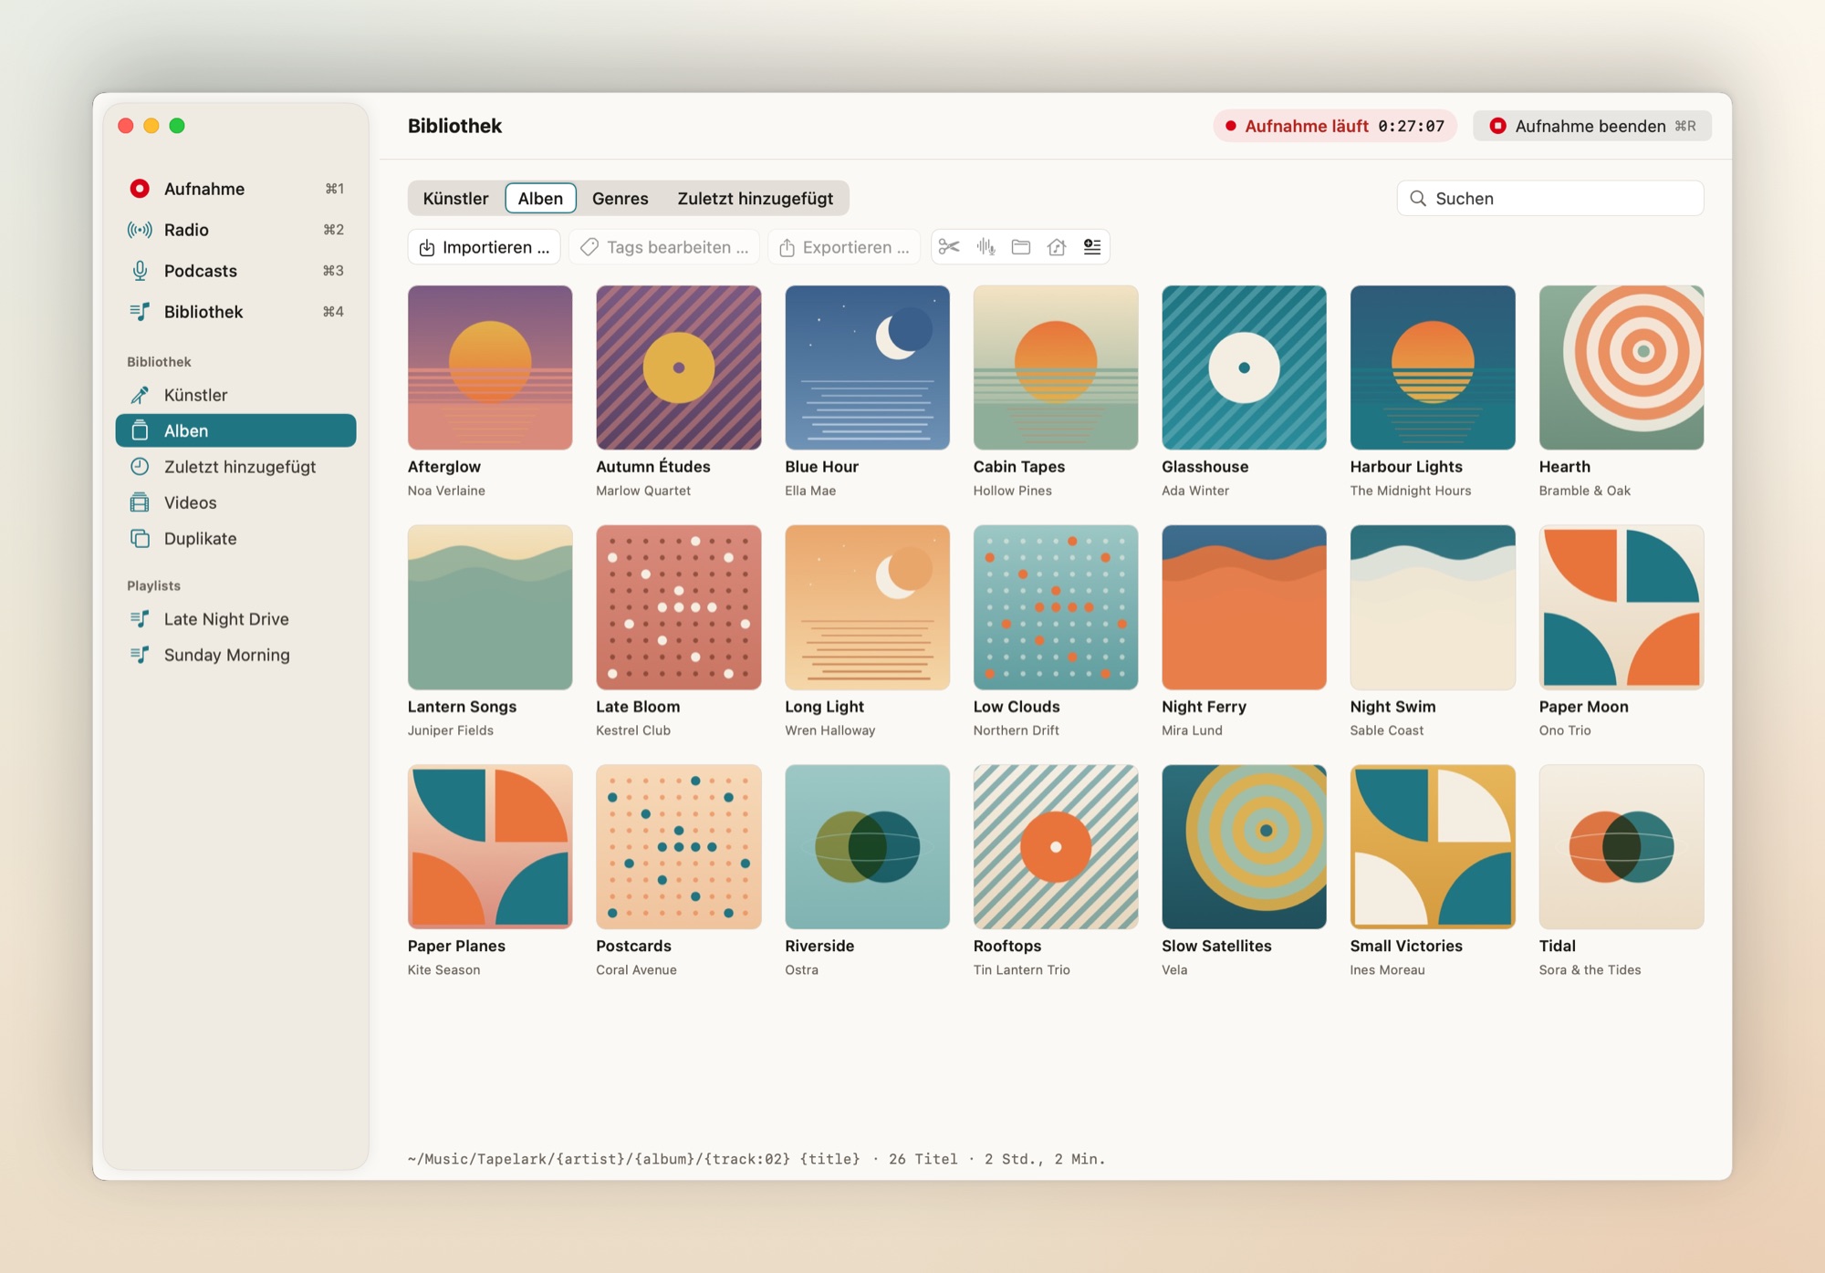
Task: Click the Aufnahme läuft status indicator
Action: click(x=1335, y=126)
